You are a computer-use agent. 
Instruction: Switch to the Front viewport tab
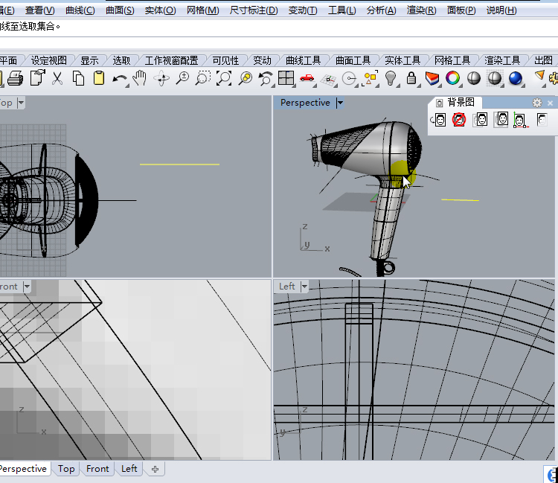point(97,469)
